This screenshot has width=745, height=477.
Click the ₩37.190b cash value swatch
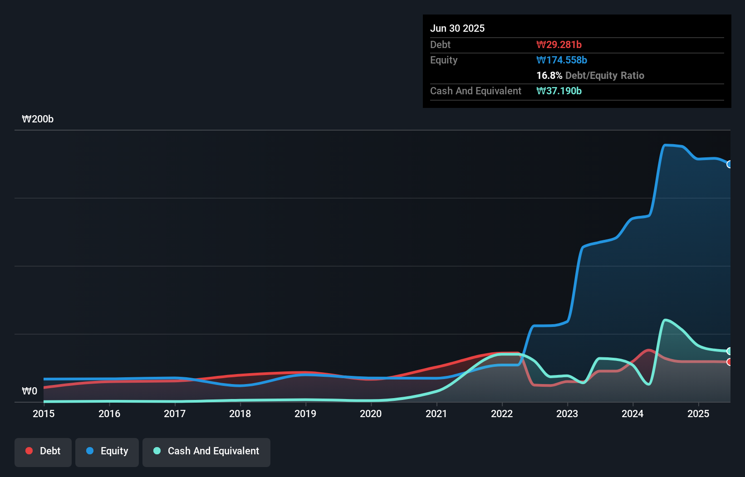tap(559, 91)
